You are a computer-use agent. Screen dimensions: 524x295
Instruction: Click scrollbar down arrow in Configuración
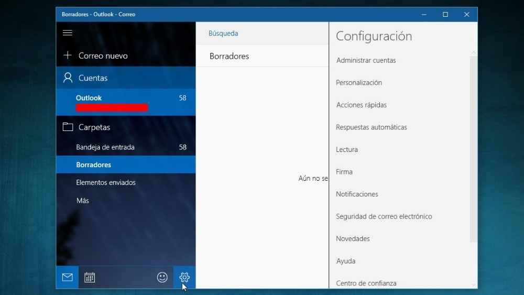click(474, 285)
